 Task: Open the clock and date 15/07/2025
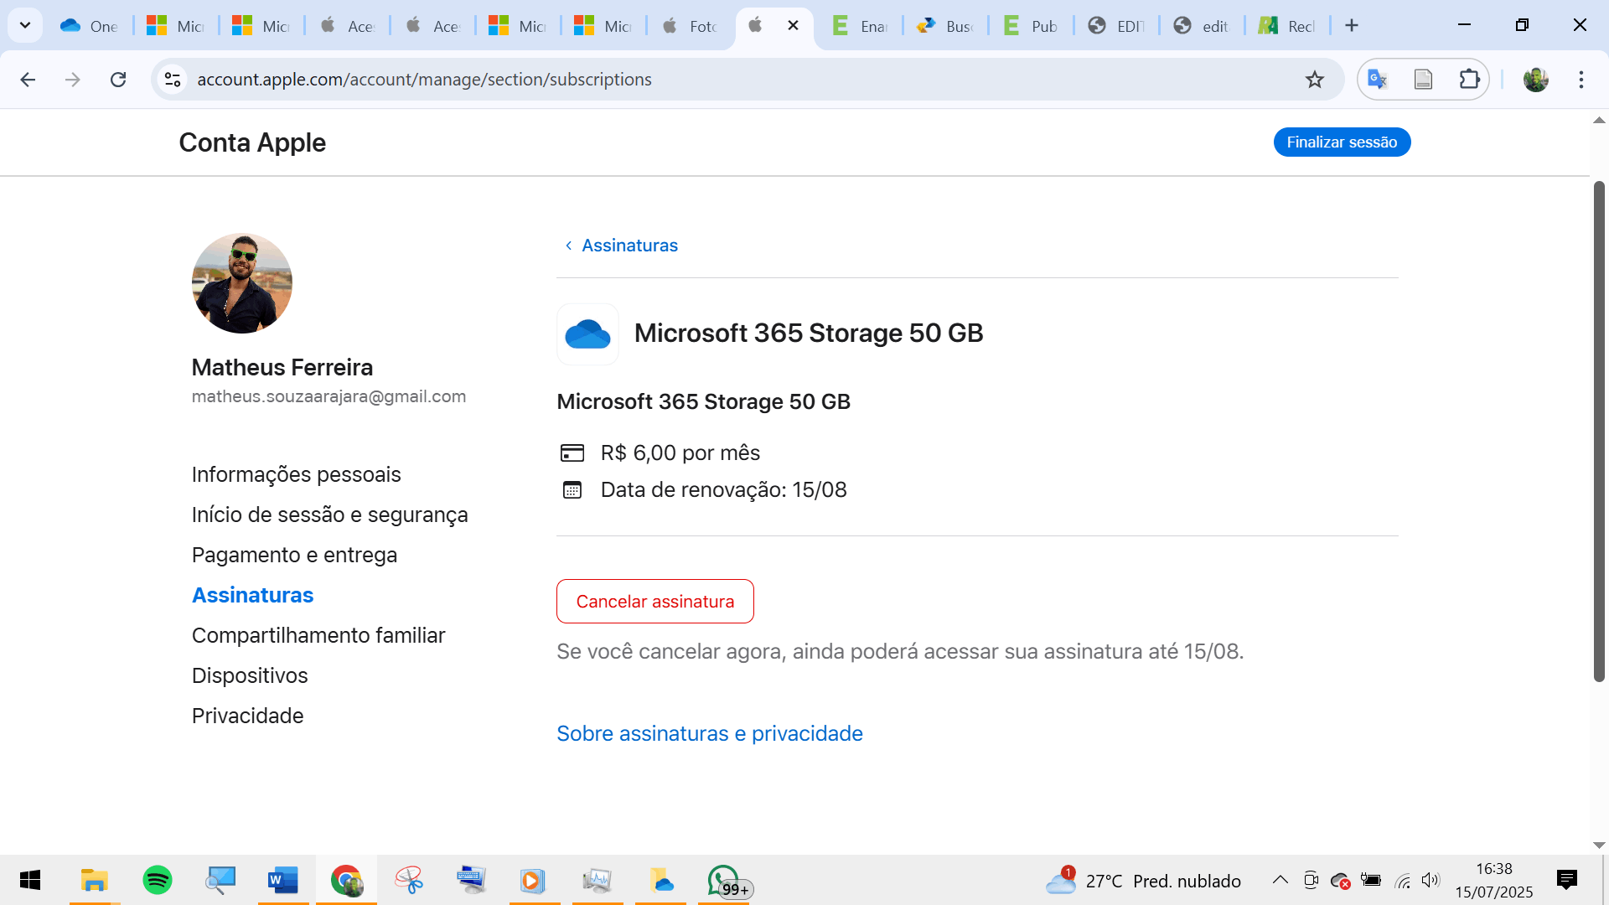click(1493, 880)
